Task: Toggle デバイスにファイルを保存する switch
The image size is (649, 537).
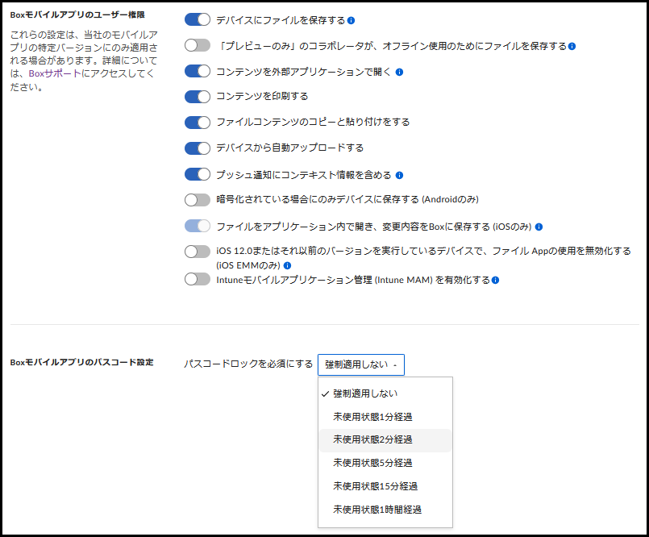Action: coord(197,19)
